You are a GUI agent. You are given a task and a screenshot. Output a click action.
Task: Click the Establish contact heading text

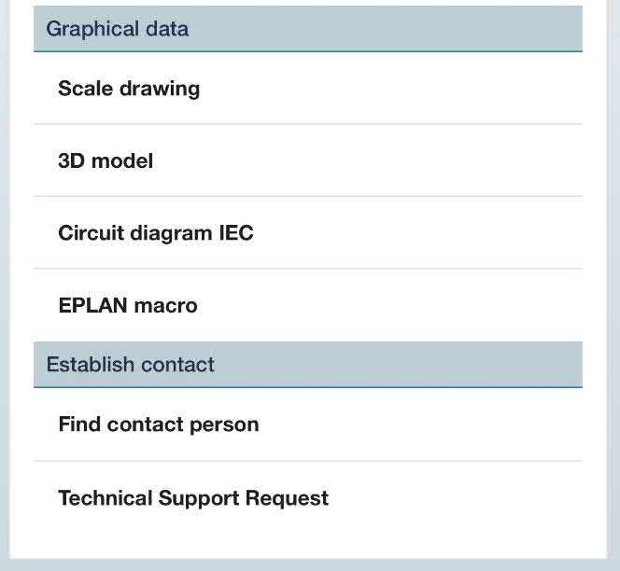coord(130,364)
